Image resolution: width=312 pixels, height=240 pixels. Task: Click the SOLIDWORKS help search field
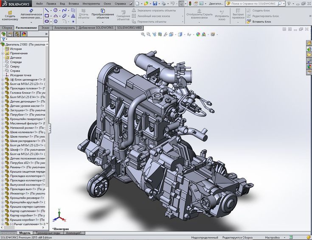pos(253,3)
